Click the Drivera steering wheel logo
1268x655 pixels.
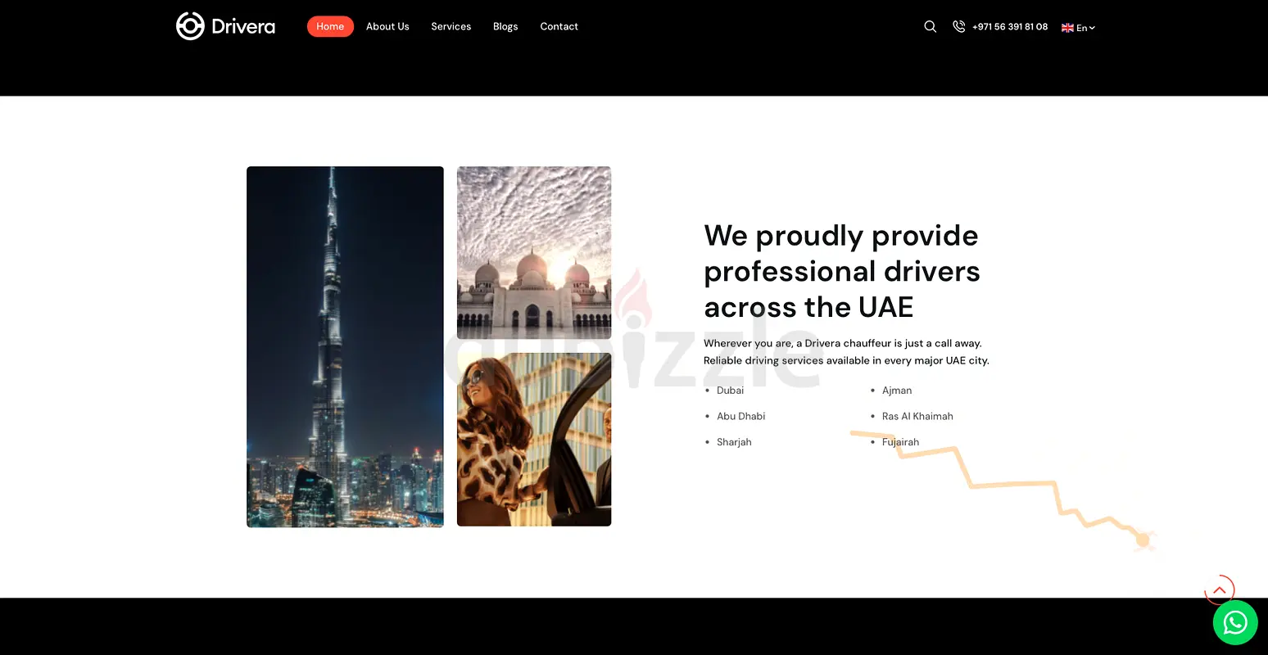tap(190, 26)
